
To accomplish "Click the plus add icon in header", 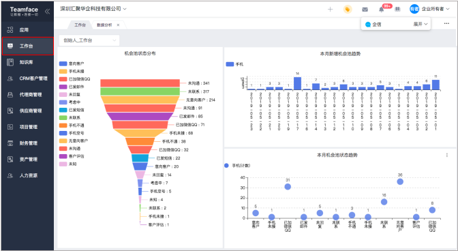I will [x=330, y=10].
